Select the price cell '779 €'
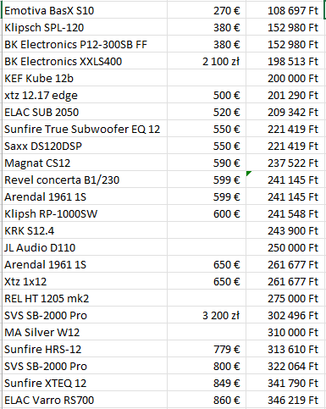326x409 pixels. (x=207, y=349)
